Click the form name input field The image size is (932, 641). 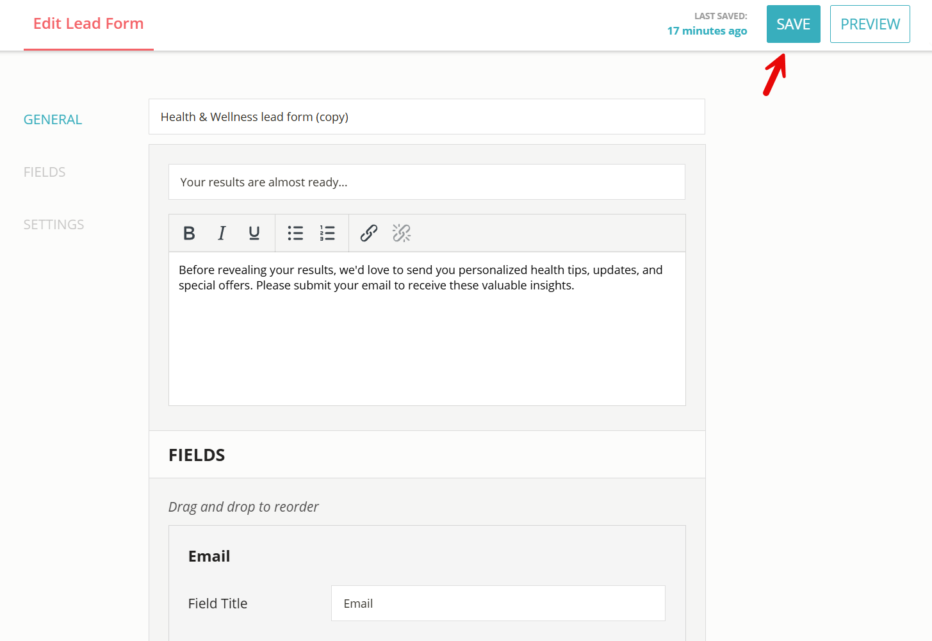tap(427, 117)
